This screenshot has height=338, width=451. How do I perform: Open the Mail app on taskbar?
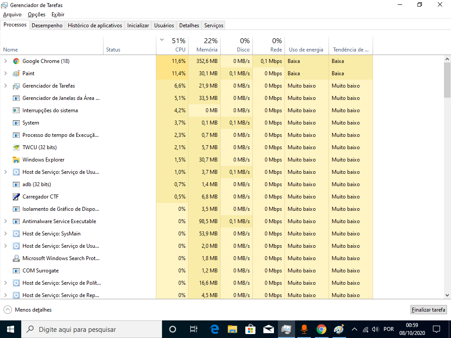[268, 329]
